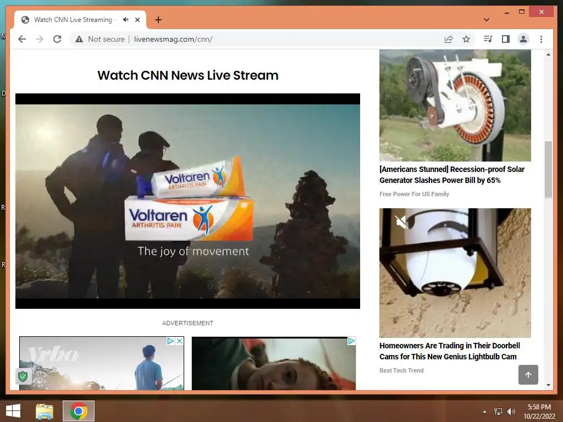Click the page scrollbar up arrow

[548, 54]
